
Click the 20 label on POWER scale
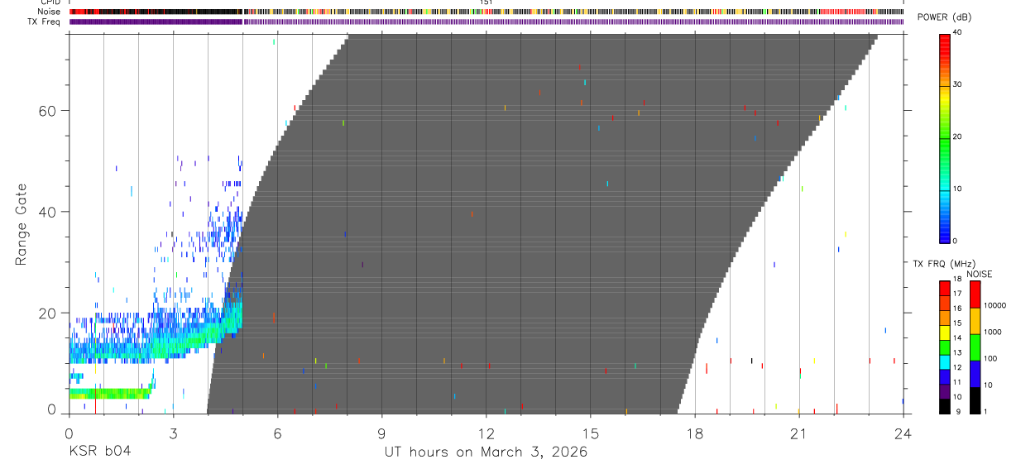(957, 136)
